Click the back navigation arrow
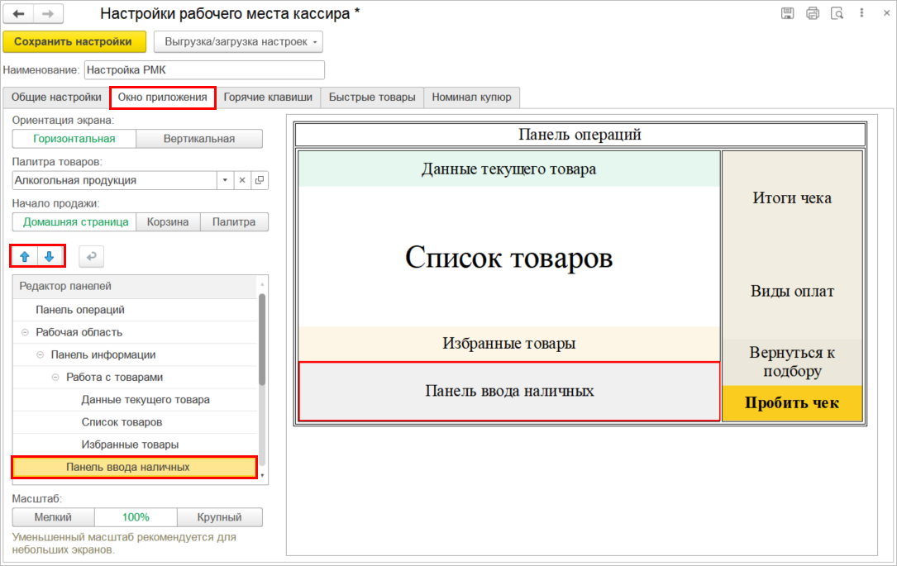This screenshot has width=897, height=566. tap(19, 14)
